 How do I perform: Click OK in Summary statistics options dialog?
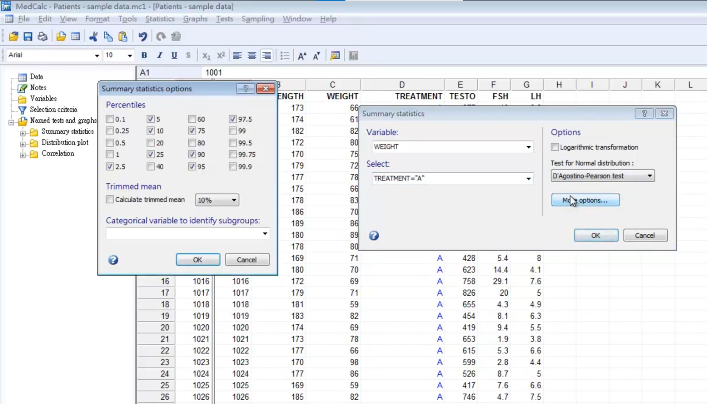(198, 260)
